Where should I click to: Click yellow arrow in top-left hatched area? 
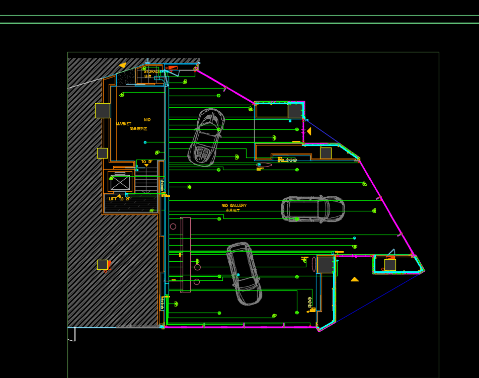point(122,65)
